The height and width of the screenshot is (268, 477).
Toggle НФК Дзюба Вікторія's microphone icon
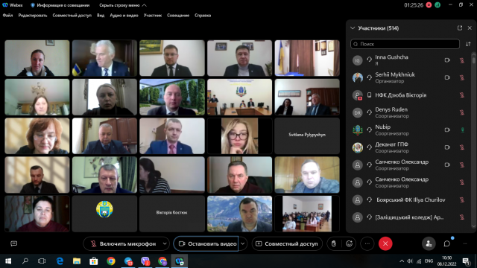[462, 95]
